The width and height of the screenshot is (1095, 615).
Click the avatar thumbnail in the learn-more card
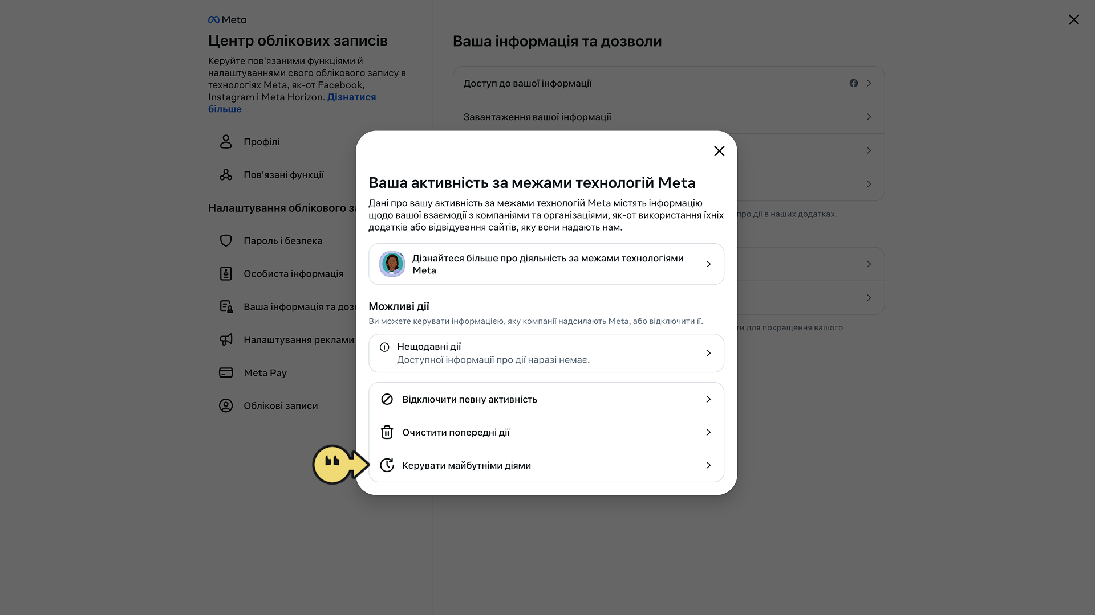[x=392, y=264]
